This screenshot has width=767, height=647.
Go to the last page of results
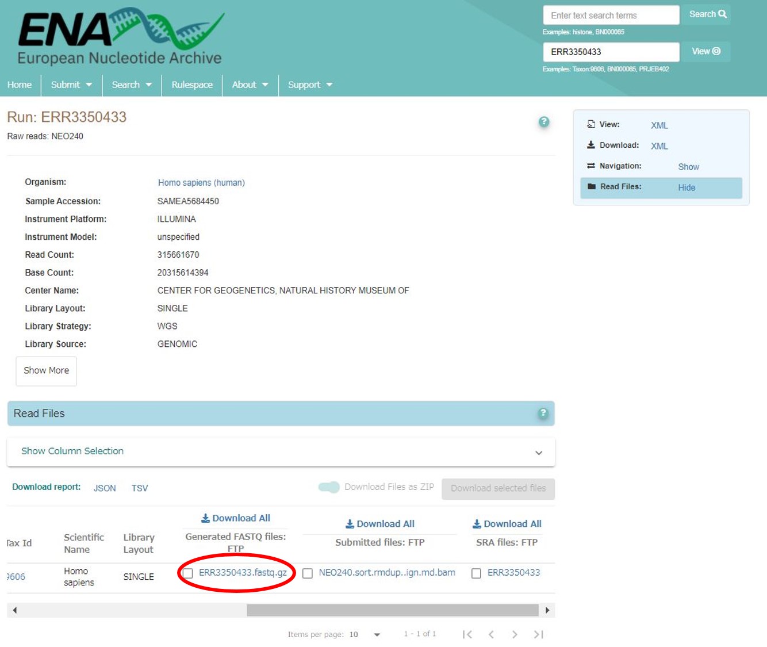click(x=538, y=634)
